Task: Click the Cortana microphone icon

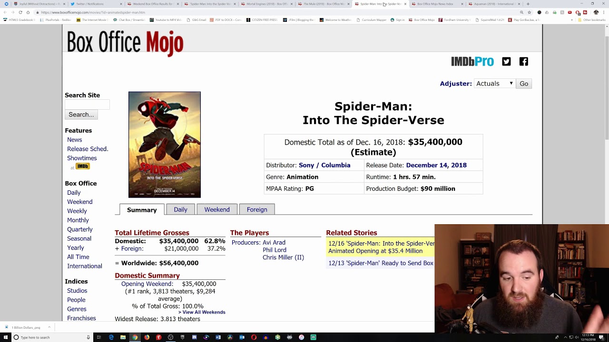Action: tap(88, 337)
